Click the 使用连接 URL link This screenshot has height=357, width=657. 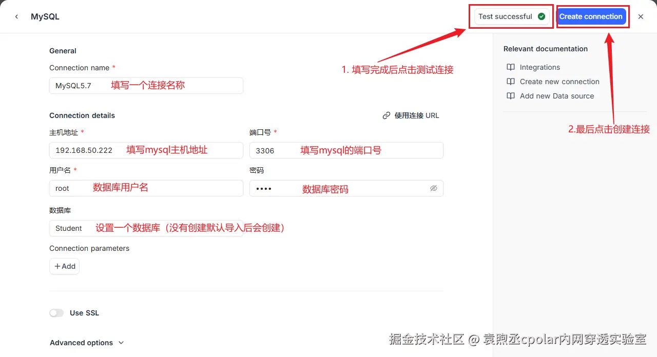[417, 115]
